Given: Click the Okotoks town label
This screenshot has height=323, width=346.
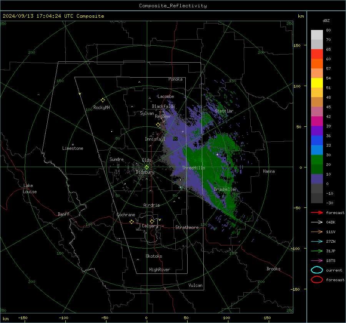Looking at the screenshot, I should click(154, 256).
